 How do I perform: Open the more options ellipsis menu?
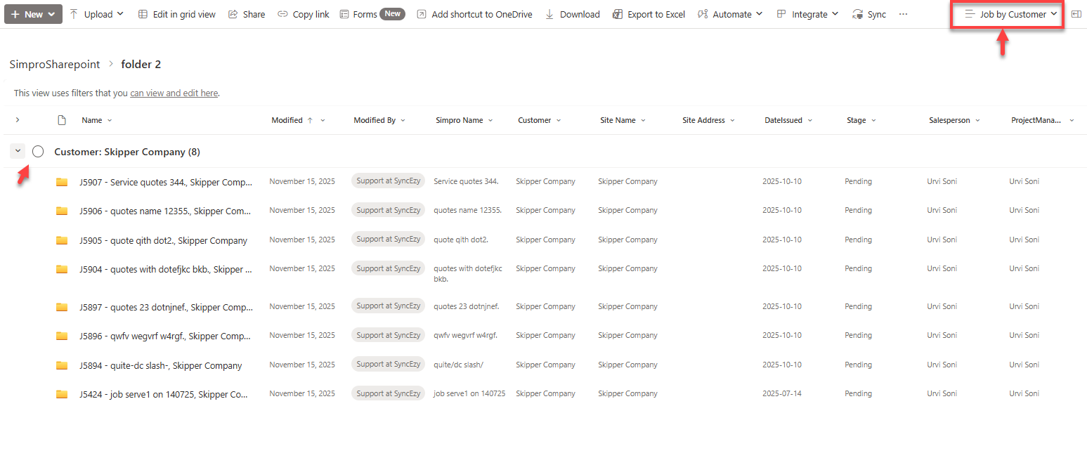point(903,14)
